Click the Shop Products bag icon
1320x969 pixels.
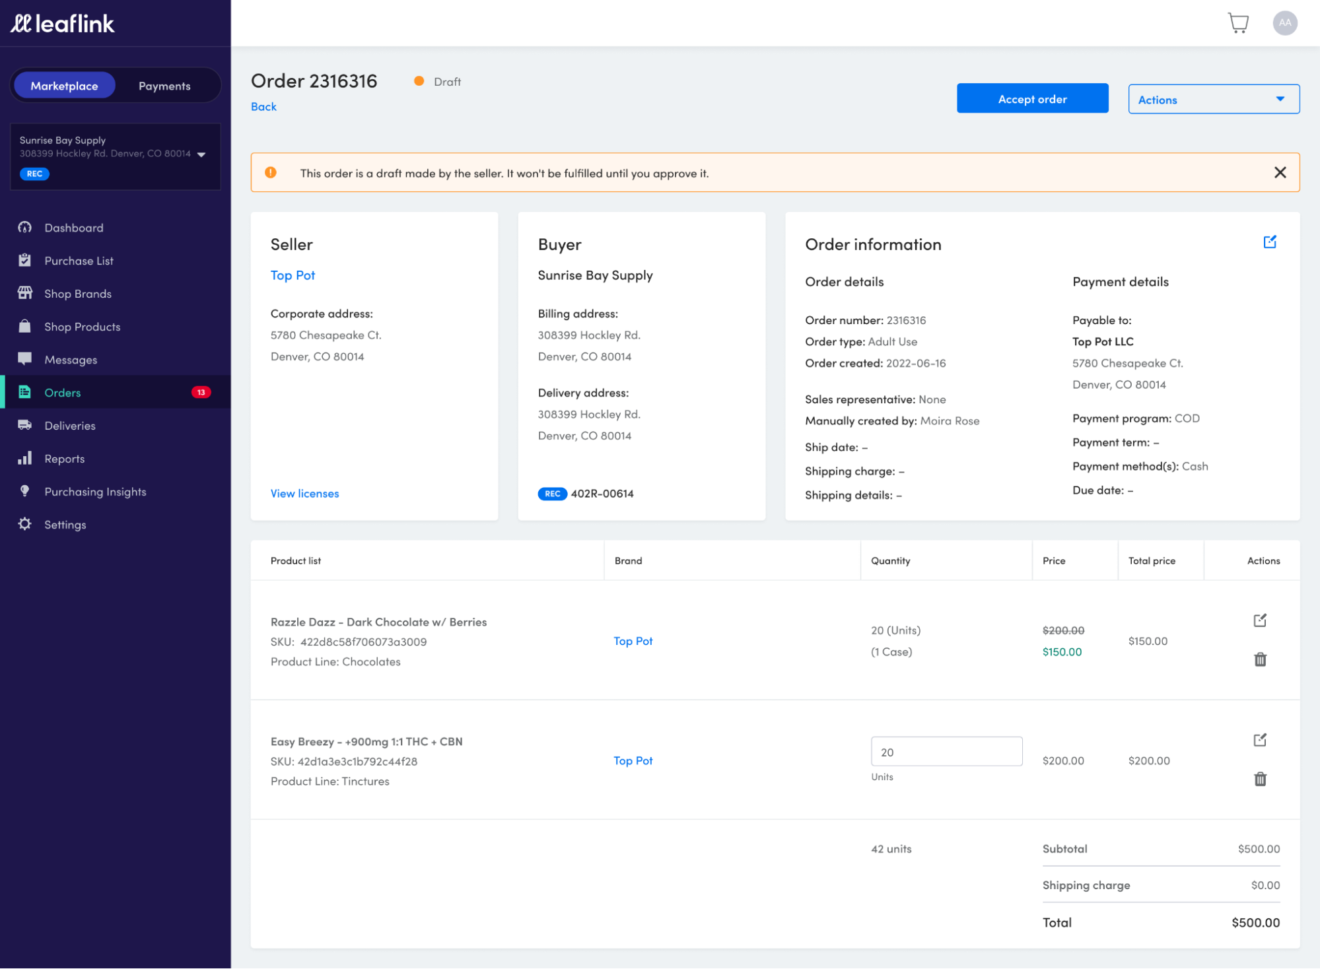point(25,326)
